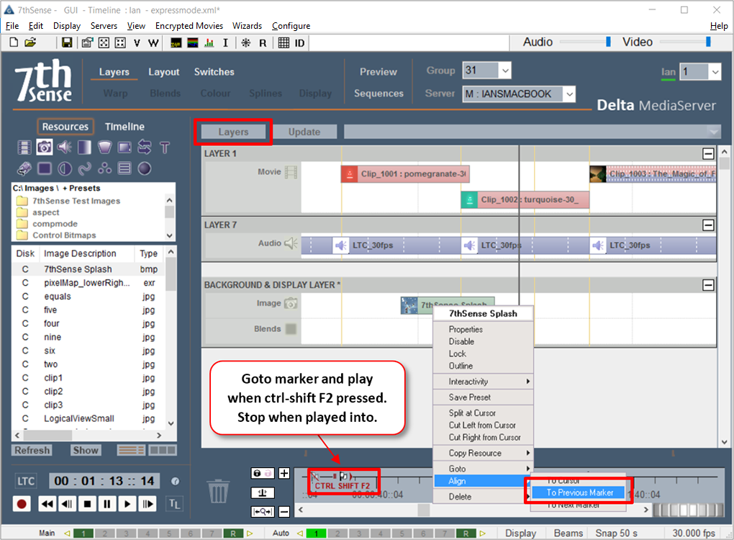734x540 pixels.
Task: Select the Movie resource filmstrip icon
Action: tap(24, 148)
